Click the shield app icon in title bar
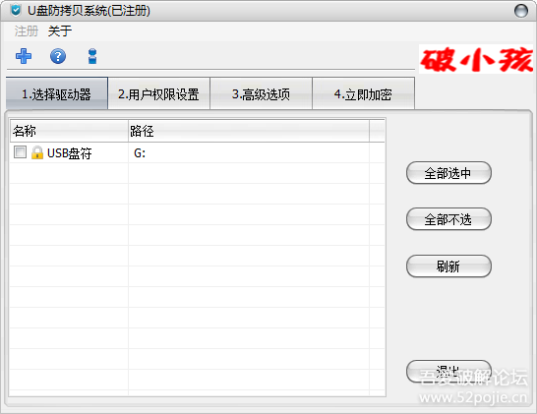The image size is (537, 414). pyautogui.click(x=16, y=10)
